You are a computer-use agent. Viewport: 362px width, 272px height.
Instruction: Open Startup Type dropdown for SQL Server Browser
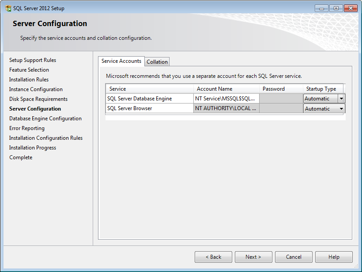click(341, 108)
